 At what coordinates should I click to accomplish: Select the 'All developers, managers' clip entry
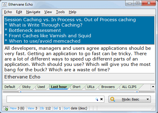point(79,59)
